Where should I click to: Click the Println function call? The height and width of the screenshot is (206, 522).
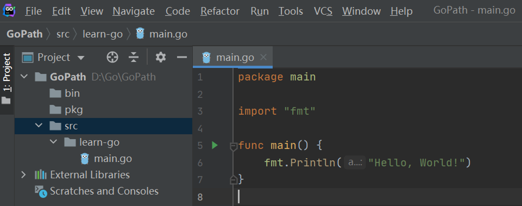(x=313, y=163)
